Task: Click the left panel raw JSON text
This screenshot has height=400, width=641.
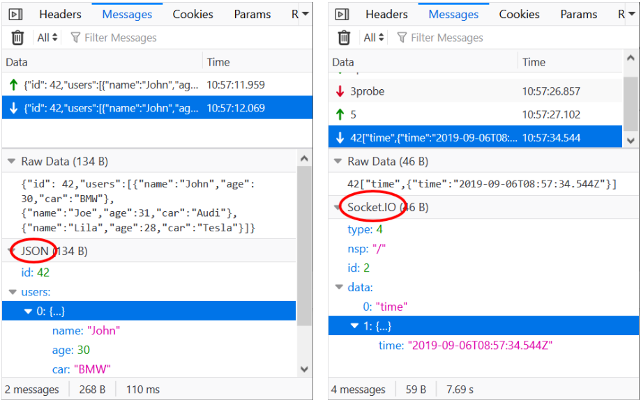Action: 138,206
